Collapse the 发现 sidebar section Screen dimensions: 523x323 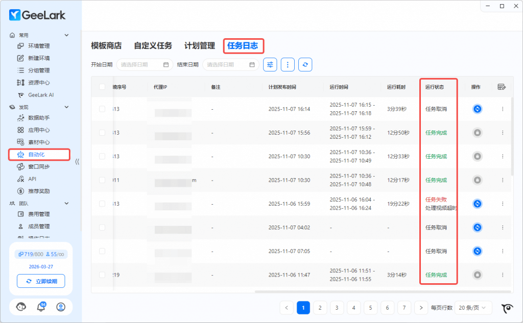click(66, 107)
